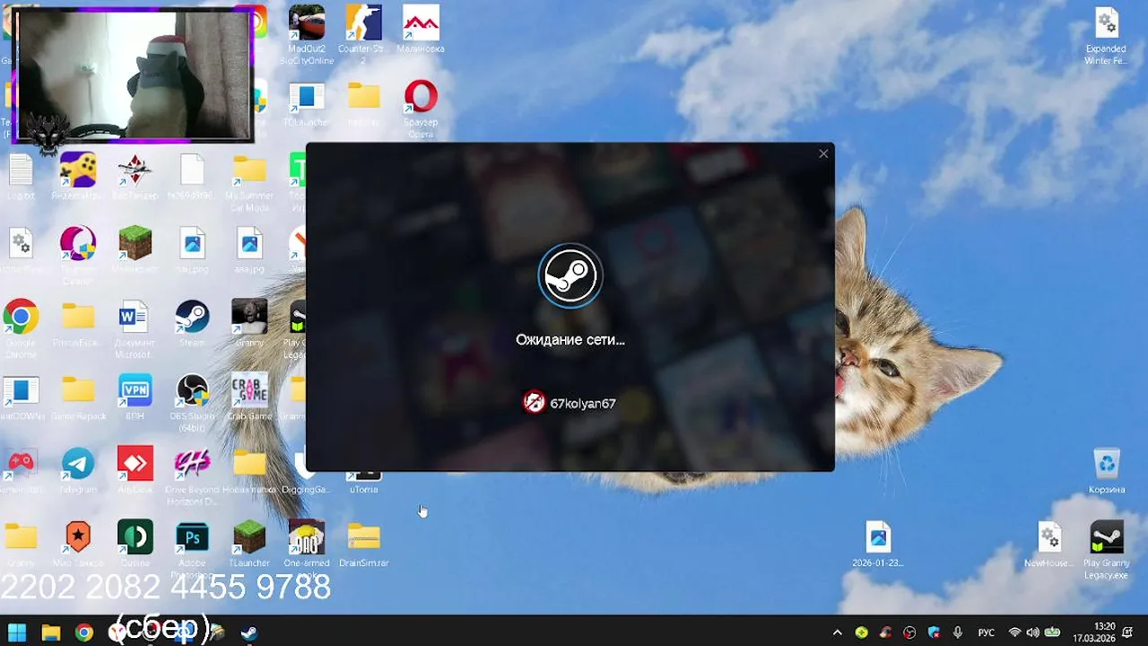This screenshot has height=646, width=1148.
Task: Open the Expanded Winter Fe... file
Action: 1106,36
